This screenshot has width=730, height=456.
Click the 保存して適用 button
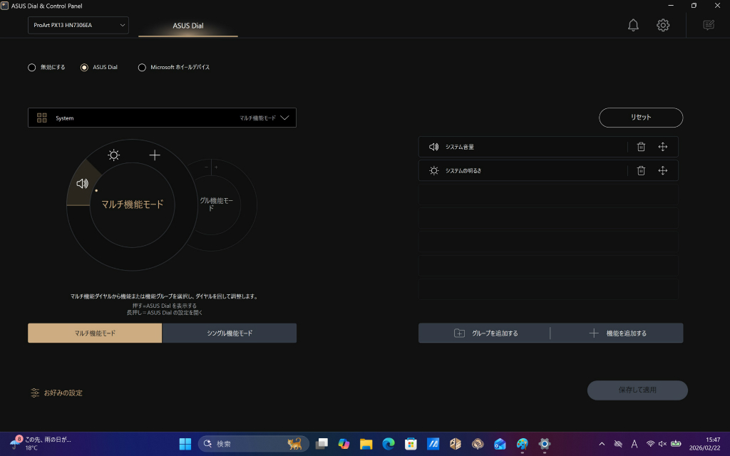point(637,390)
